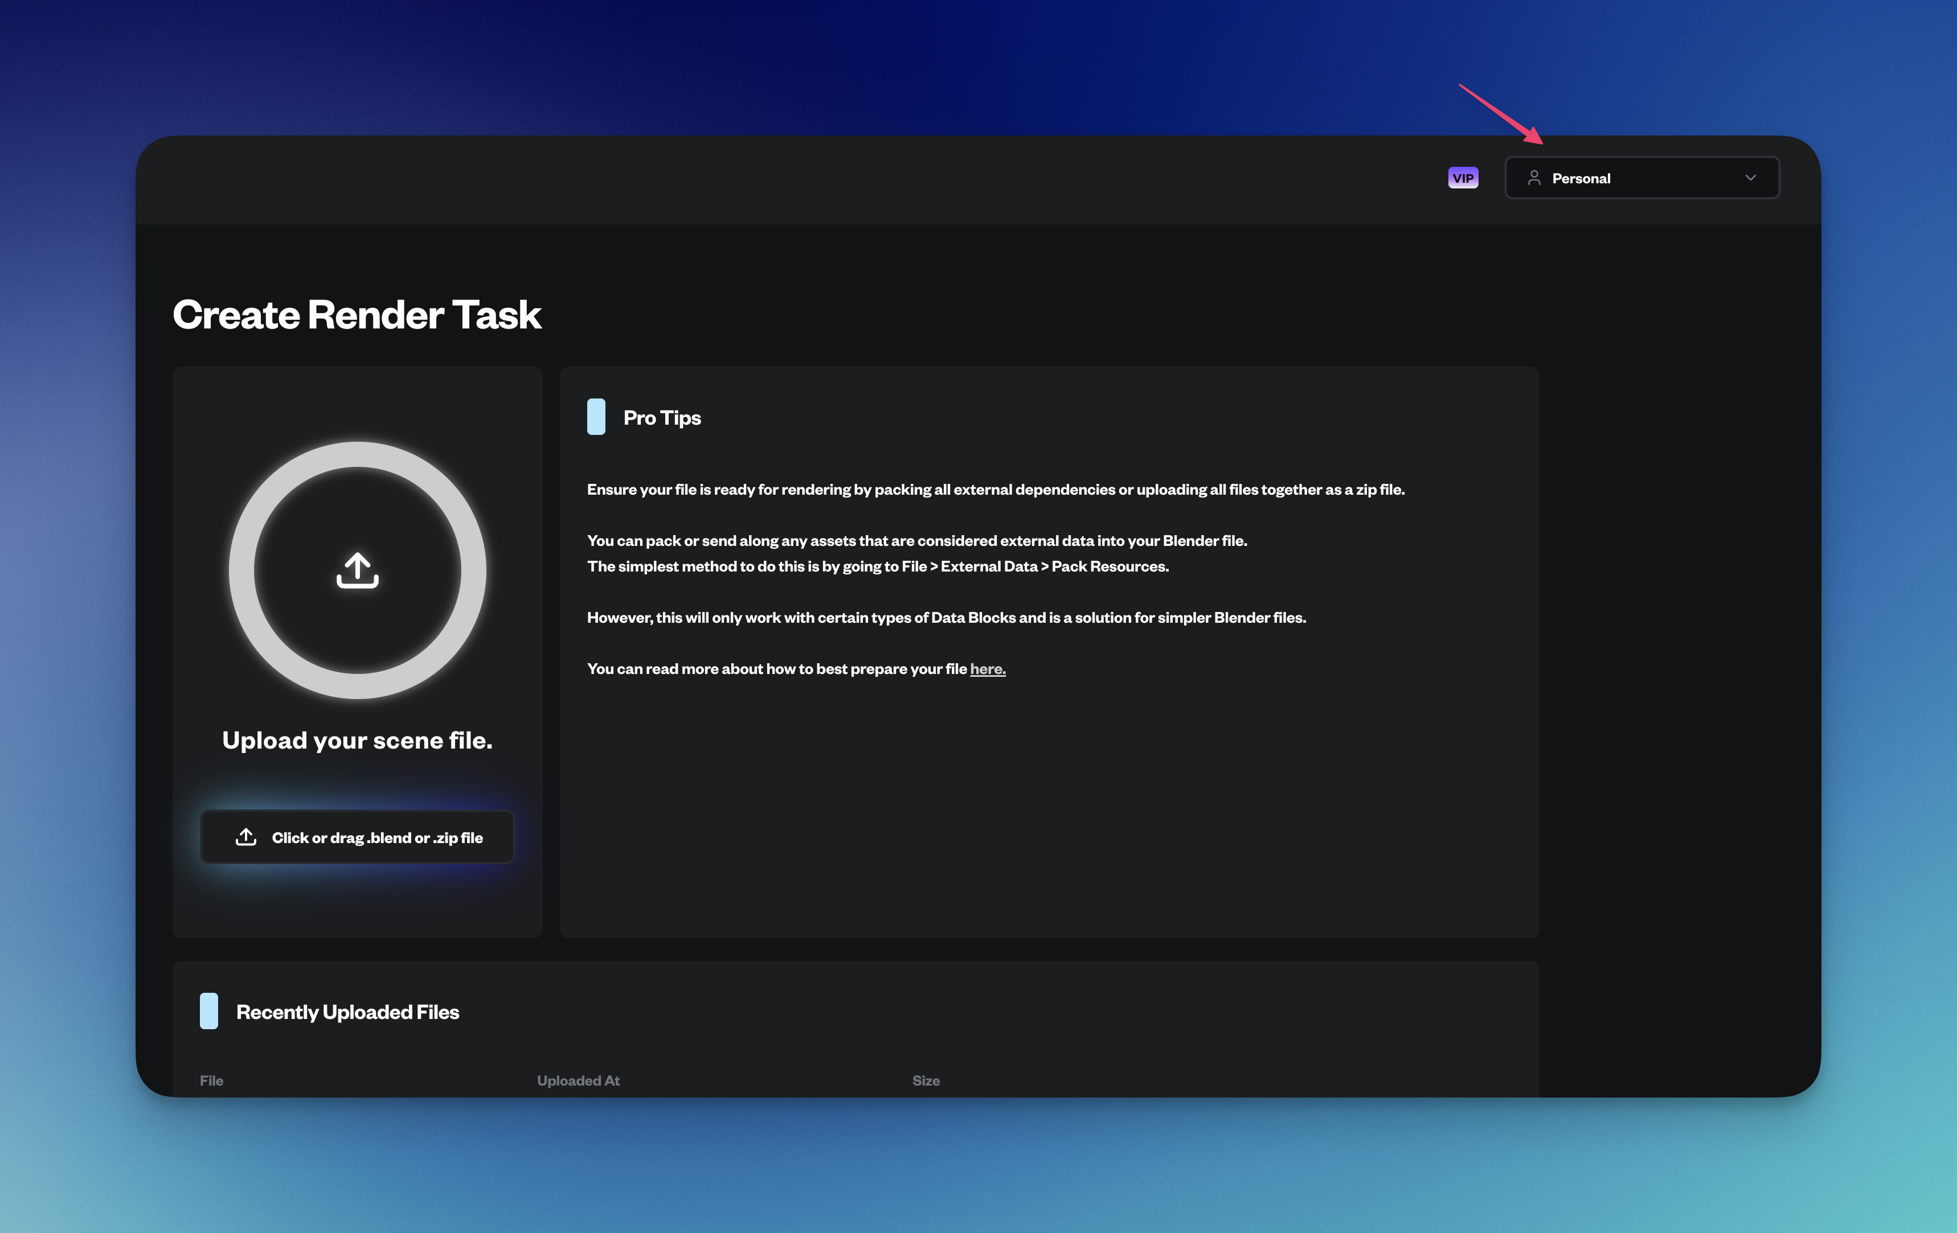The height and width of the screenshot is (1233, 1957).
Task: Expand the Personal selector chevron arrow
Action: (1750, 178)
